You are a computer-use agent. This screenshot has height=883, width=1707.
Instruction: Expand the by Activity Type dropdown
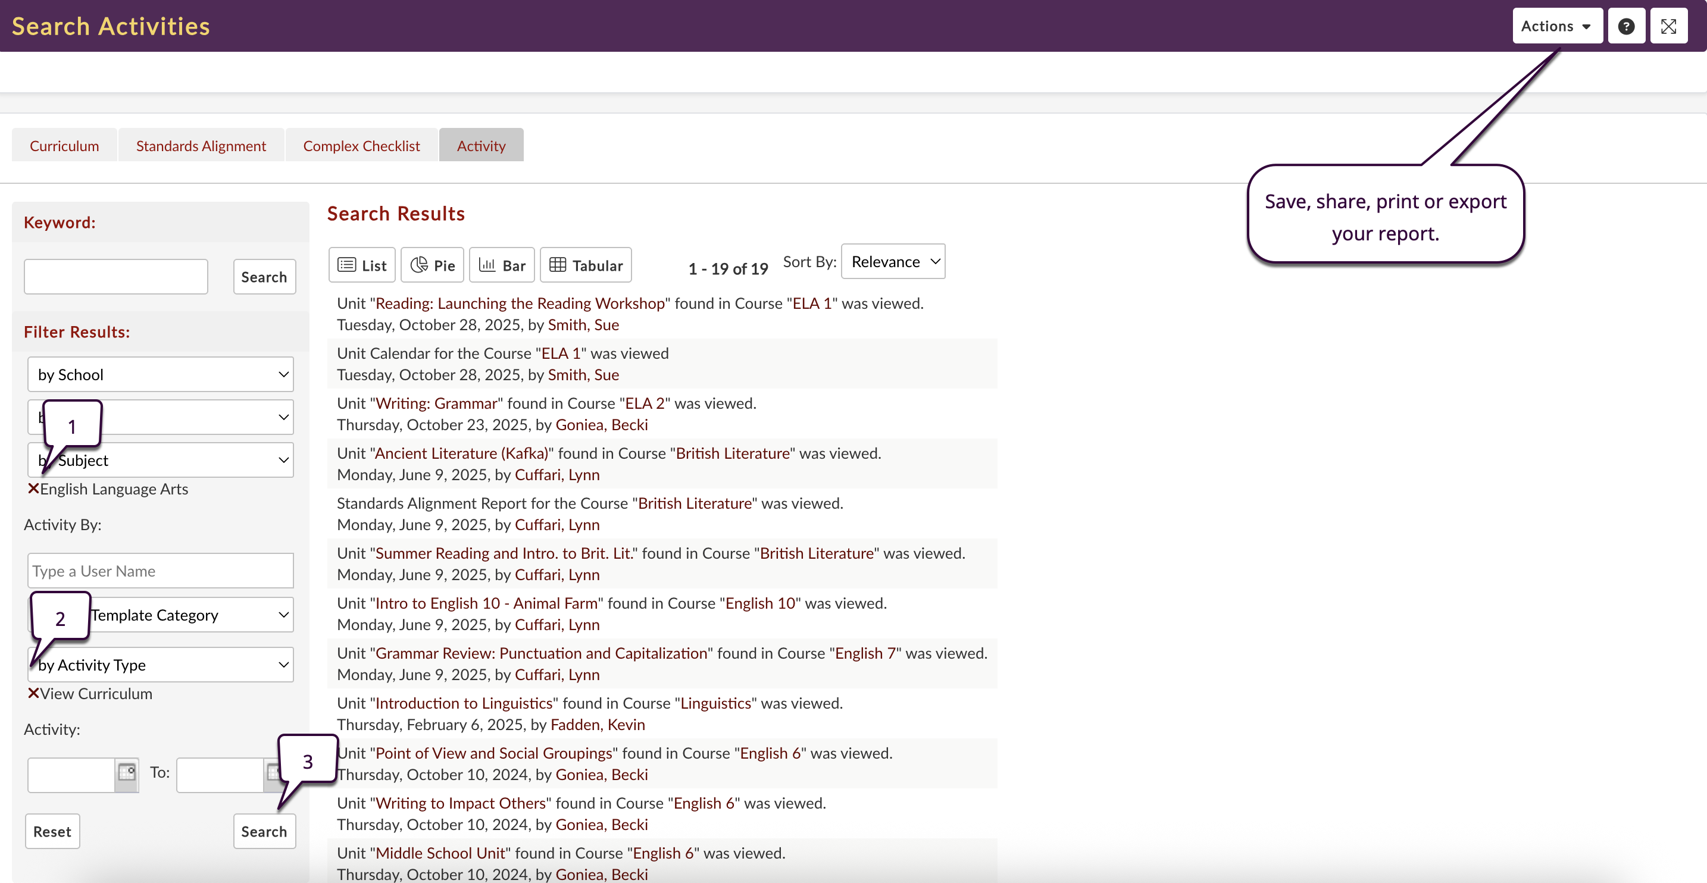[x=160, y=665]
